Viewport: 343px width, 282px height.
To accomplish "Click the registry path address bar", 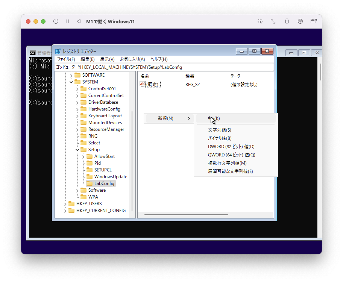I will point(164,67).
